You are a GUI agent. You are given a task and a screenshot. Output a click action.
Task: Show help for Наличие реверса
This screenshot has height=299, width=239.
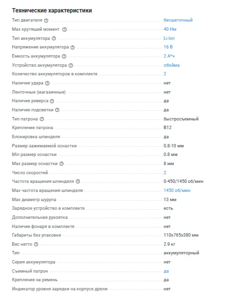(52, 101)
